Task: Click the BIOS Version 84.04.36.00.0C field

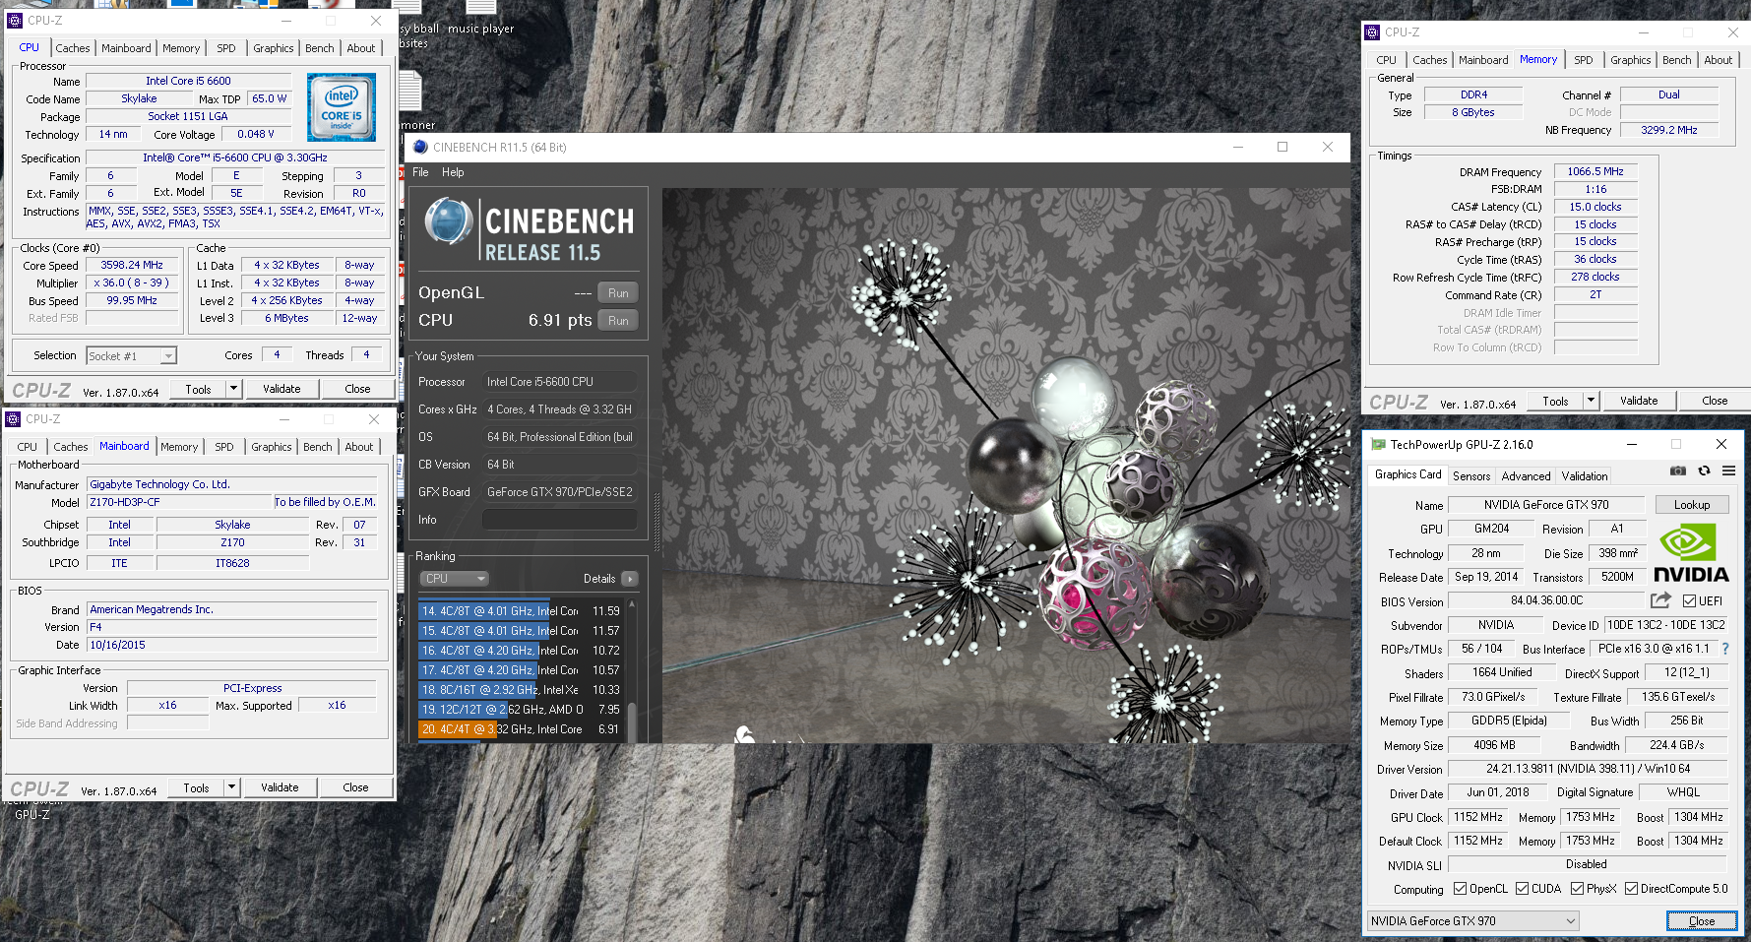Action: coord(1546,600)
